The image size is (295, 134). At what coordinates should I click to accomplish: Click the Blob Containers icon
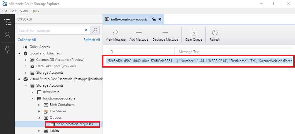46,105
